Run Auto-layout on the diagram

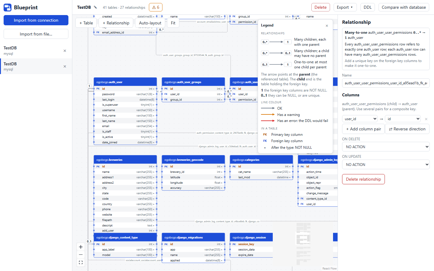pos(150,23)
